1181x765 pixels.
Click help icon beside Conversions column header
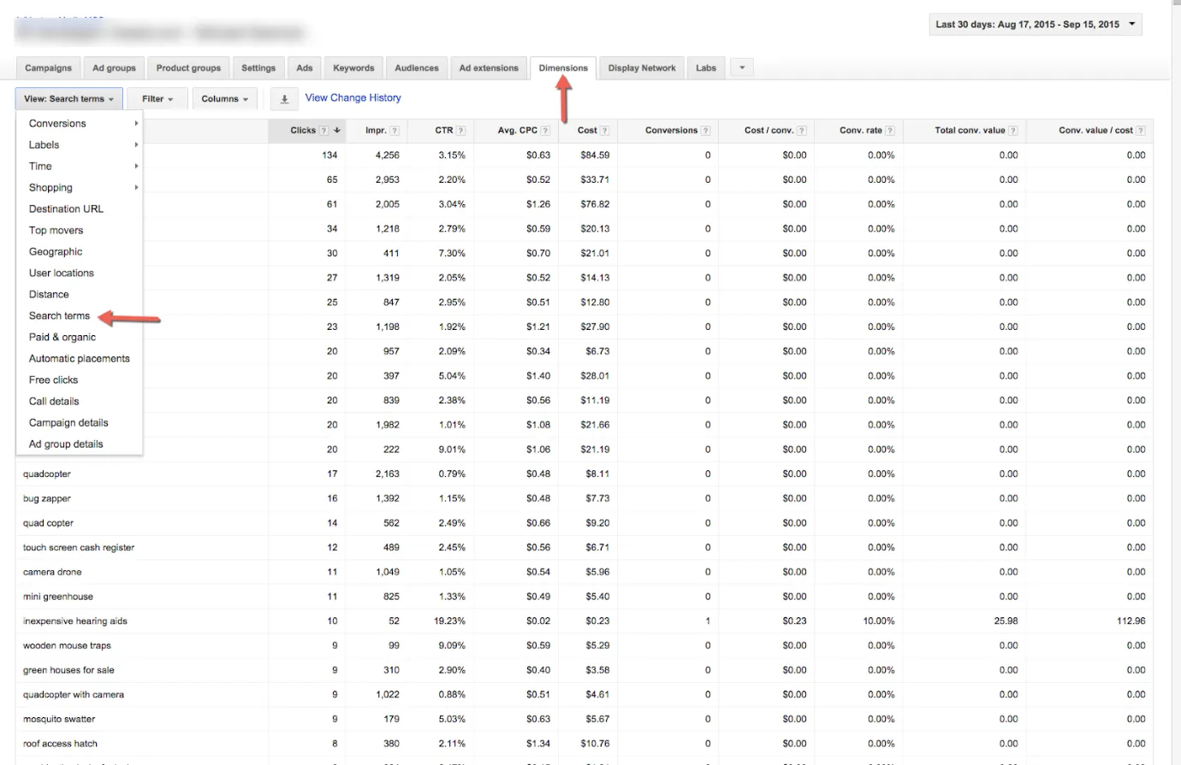pos(705,131)
